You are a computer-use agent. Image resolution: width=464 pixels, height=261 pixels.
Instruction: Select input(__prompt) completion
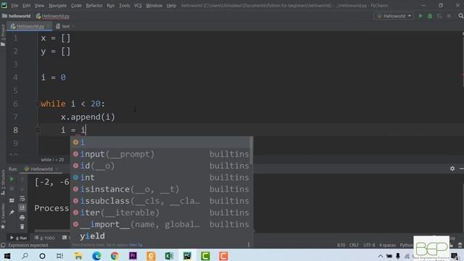tap(159, 154)
